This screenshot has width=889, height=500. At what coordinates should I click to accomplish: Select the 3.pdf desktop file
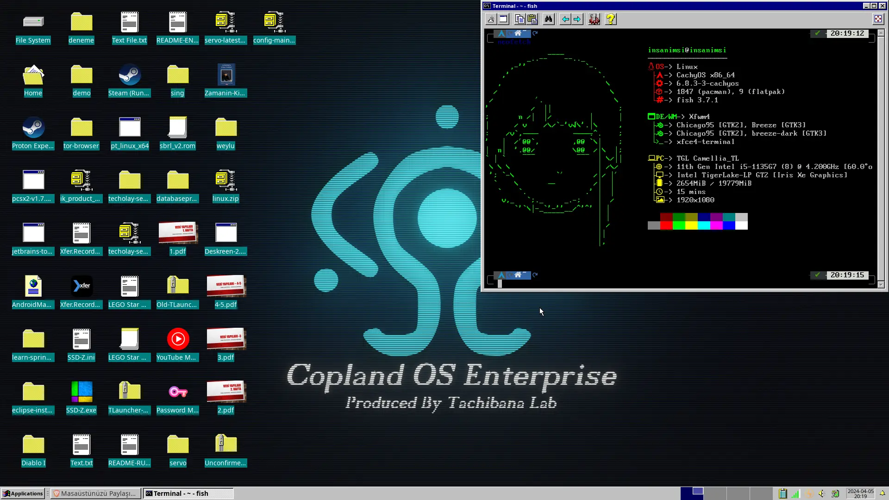click(x=226, y=345)
